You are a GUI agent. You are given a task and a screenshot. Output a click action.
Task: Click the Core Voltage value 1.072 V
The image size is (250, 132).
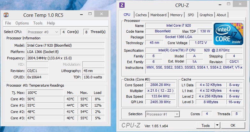click(201, 43)
